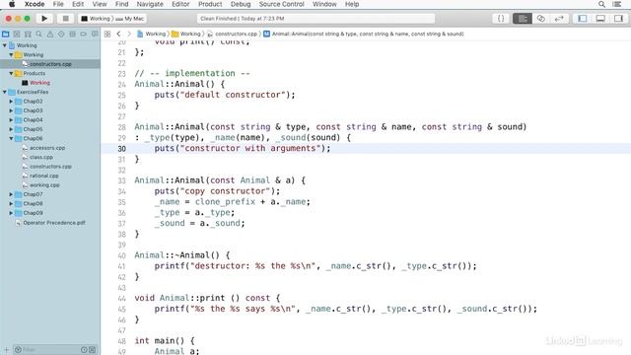
Task: Open Spotlight search in menu bar
Action: pyautogui.click(x=601, y=4)
